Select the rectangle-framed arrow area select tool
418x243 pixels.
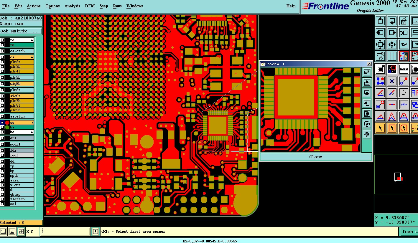point(392,128)
